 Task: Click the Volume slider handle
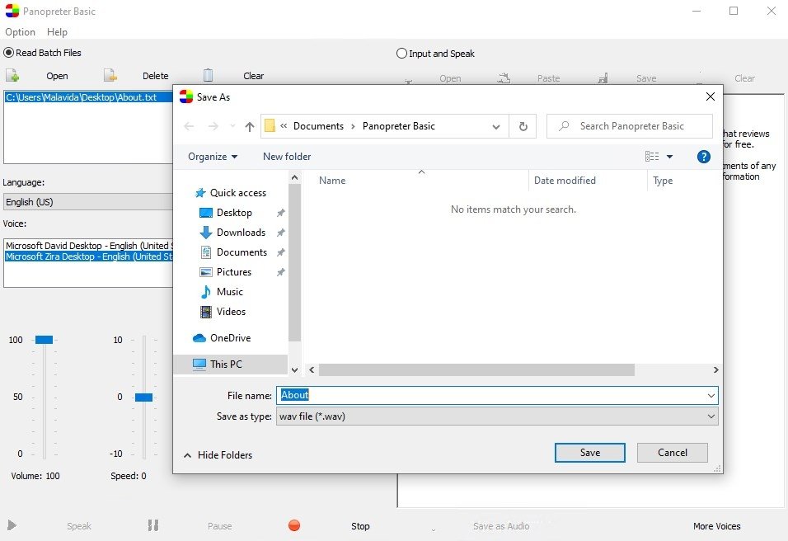(45, 340)
